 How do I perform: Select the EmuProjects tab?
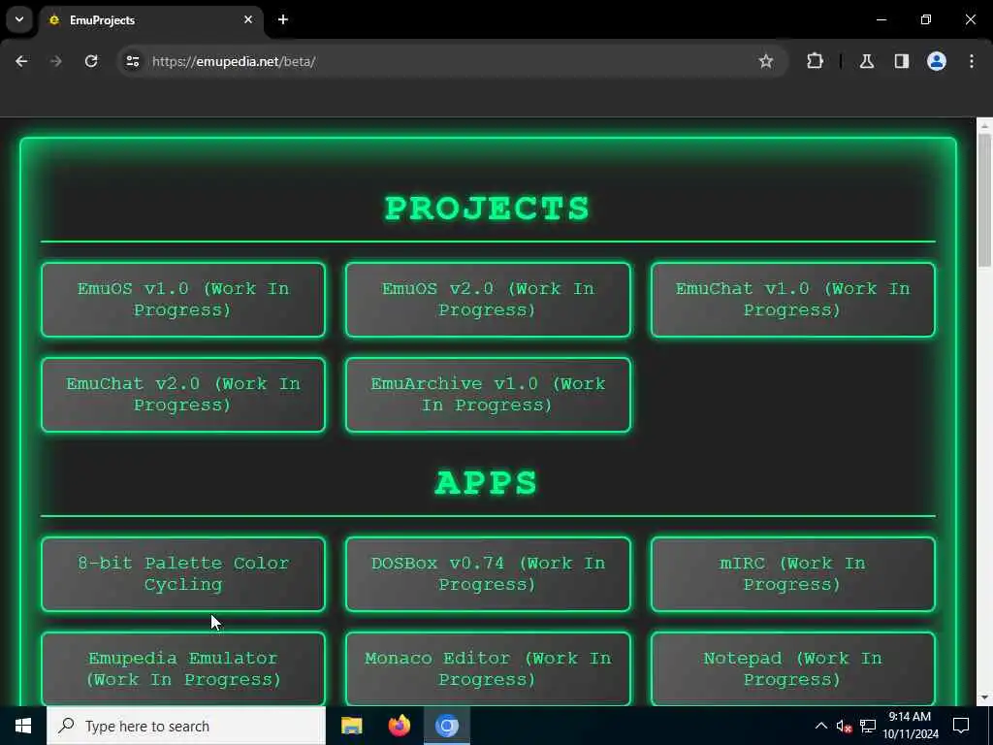150,20
